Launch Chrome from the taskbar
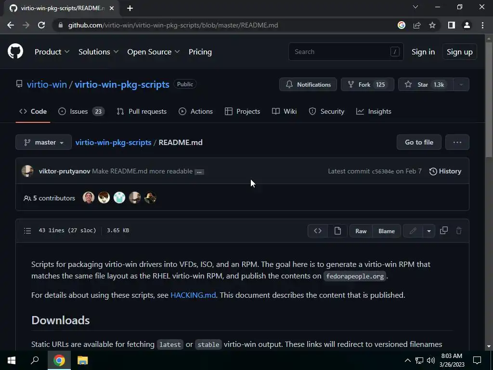 click(x=59, y=360)
